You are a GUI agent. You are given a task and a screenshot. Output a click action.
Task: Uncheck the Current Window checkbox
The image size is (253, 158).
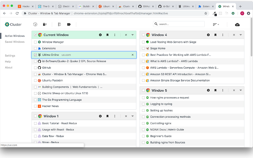point(35,35)
